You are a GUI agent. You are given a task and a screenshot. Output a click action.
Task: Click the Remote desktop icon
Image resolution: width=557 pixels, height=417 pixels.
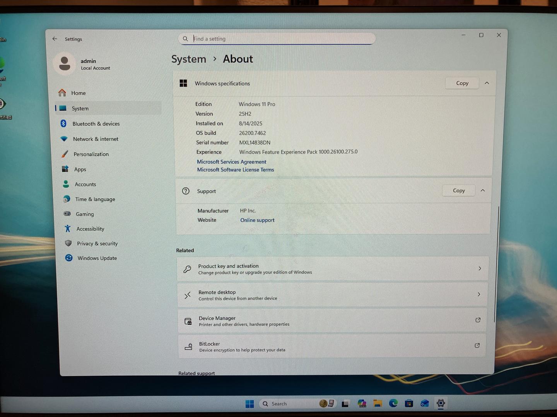[188, 295]
